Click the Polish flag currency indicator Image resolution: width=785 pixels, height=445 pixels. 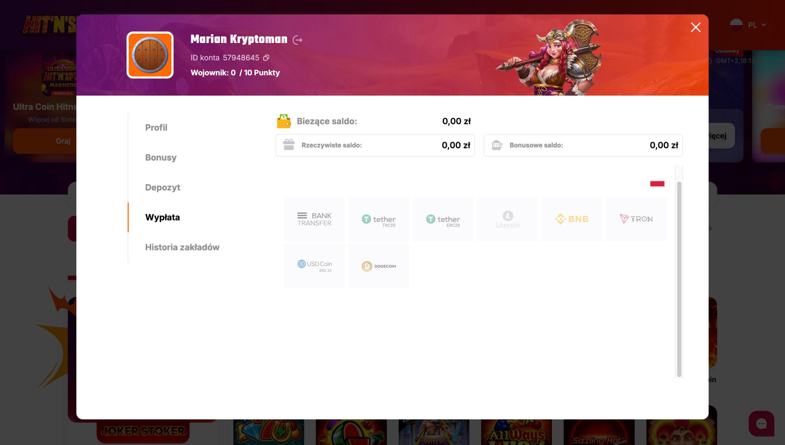tap(657, 184)
